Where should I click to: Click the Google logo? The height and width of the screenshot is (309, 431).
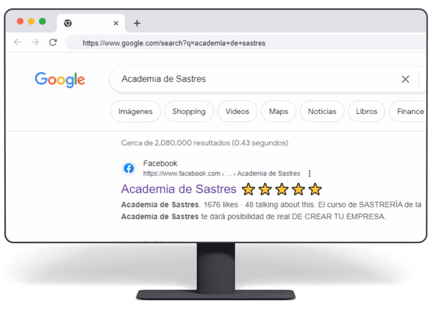click(x=60, y=80)
